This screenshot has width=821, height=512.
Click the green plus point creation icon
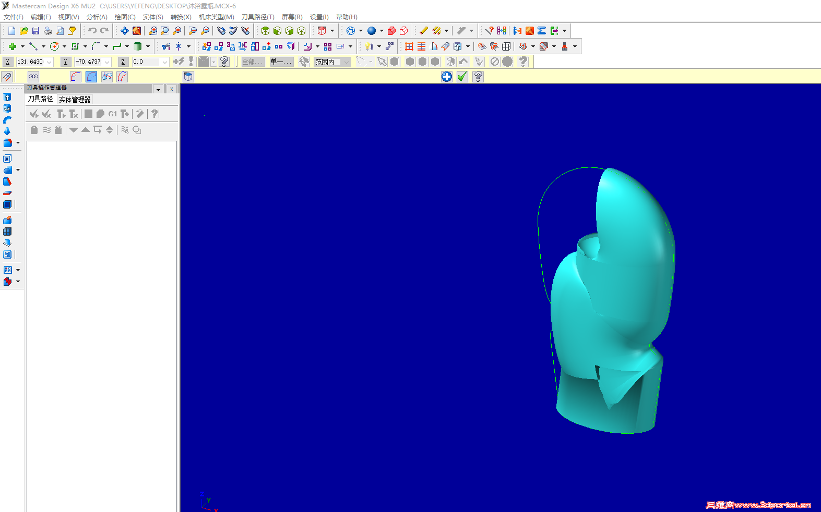[x=13, y=46]
